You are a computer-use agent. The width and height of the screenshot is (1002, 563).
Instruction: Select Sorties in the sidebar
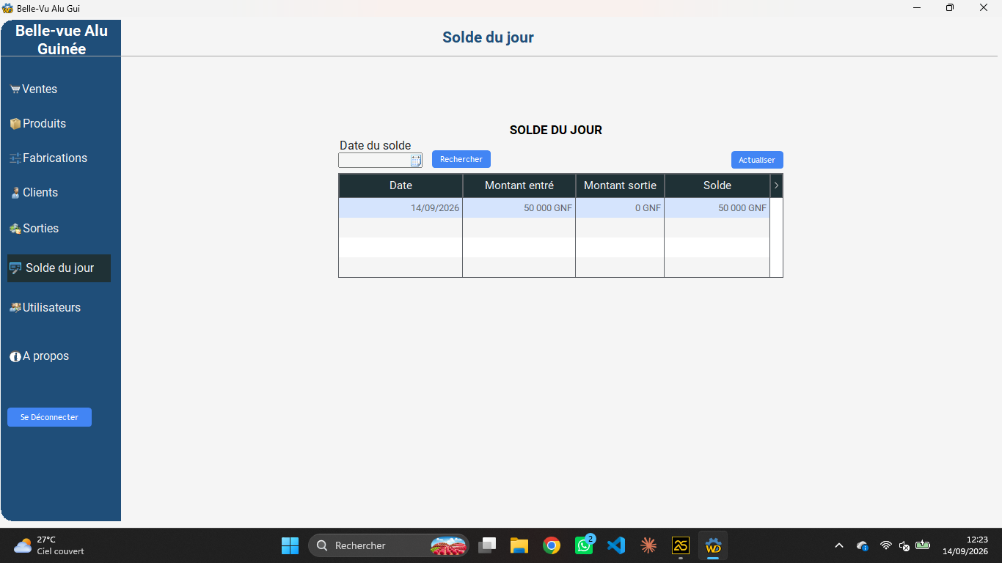(34, 228)
